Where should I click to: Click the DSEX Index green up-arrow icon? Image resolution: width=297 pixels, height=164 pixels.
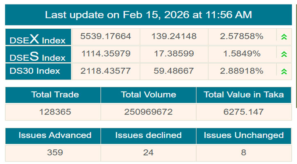click(x=284, y=37)
